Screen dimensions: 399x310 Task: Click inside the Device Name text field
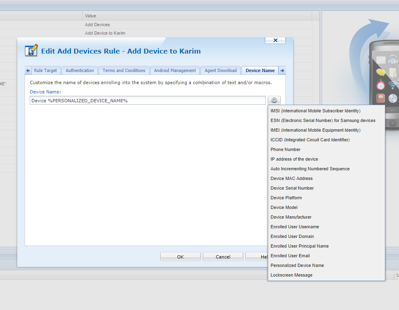tap(147, 100)
